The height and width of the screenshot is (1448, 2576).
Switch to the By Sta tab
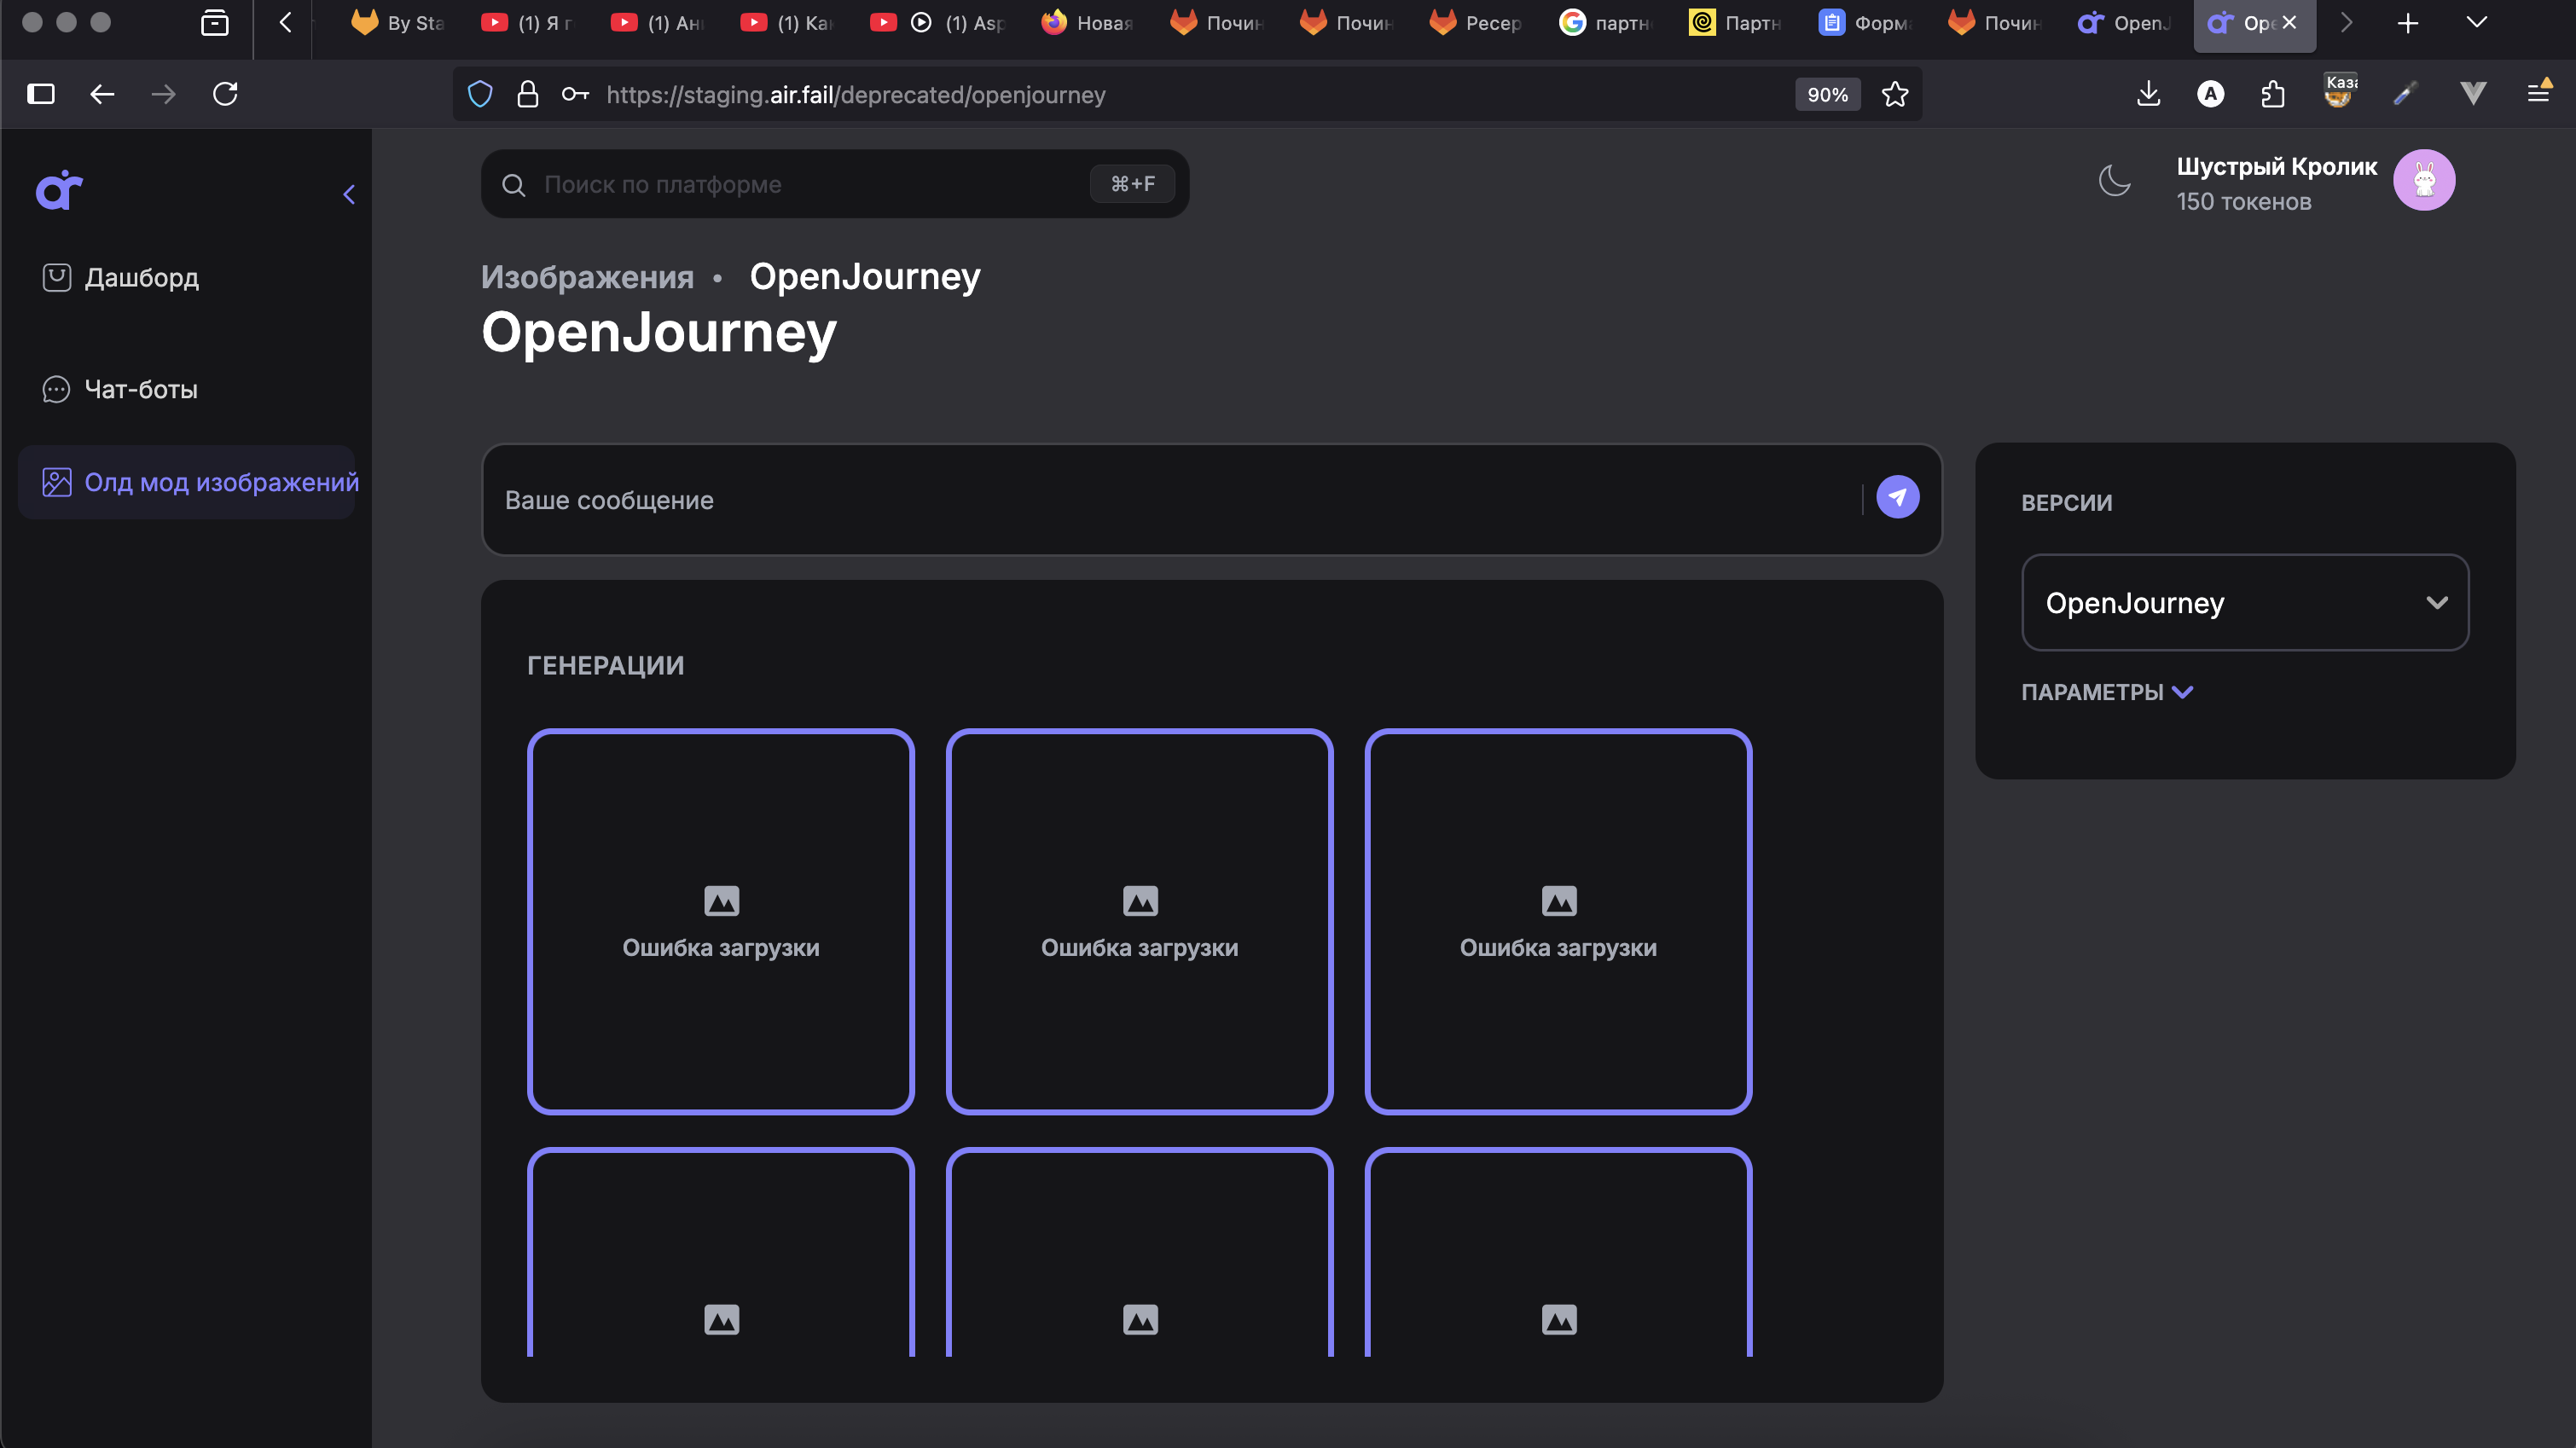point(398,22)
